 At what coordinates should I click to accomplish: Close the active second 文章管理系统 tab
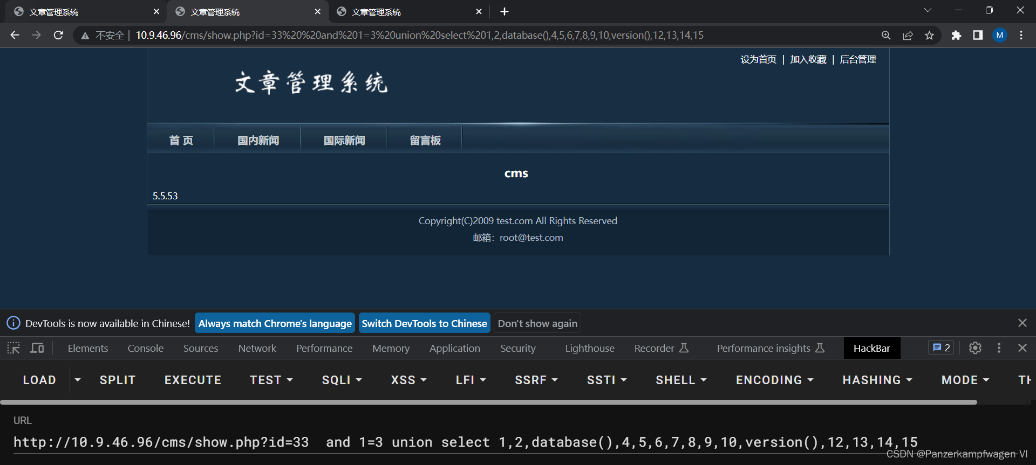pyautogui.click(x=318, y=11)
